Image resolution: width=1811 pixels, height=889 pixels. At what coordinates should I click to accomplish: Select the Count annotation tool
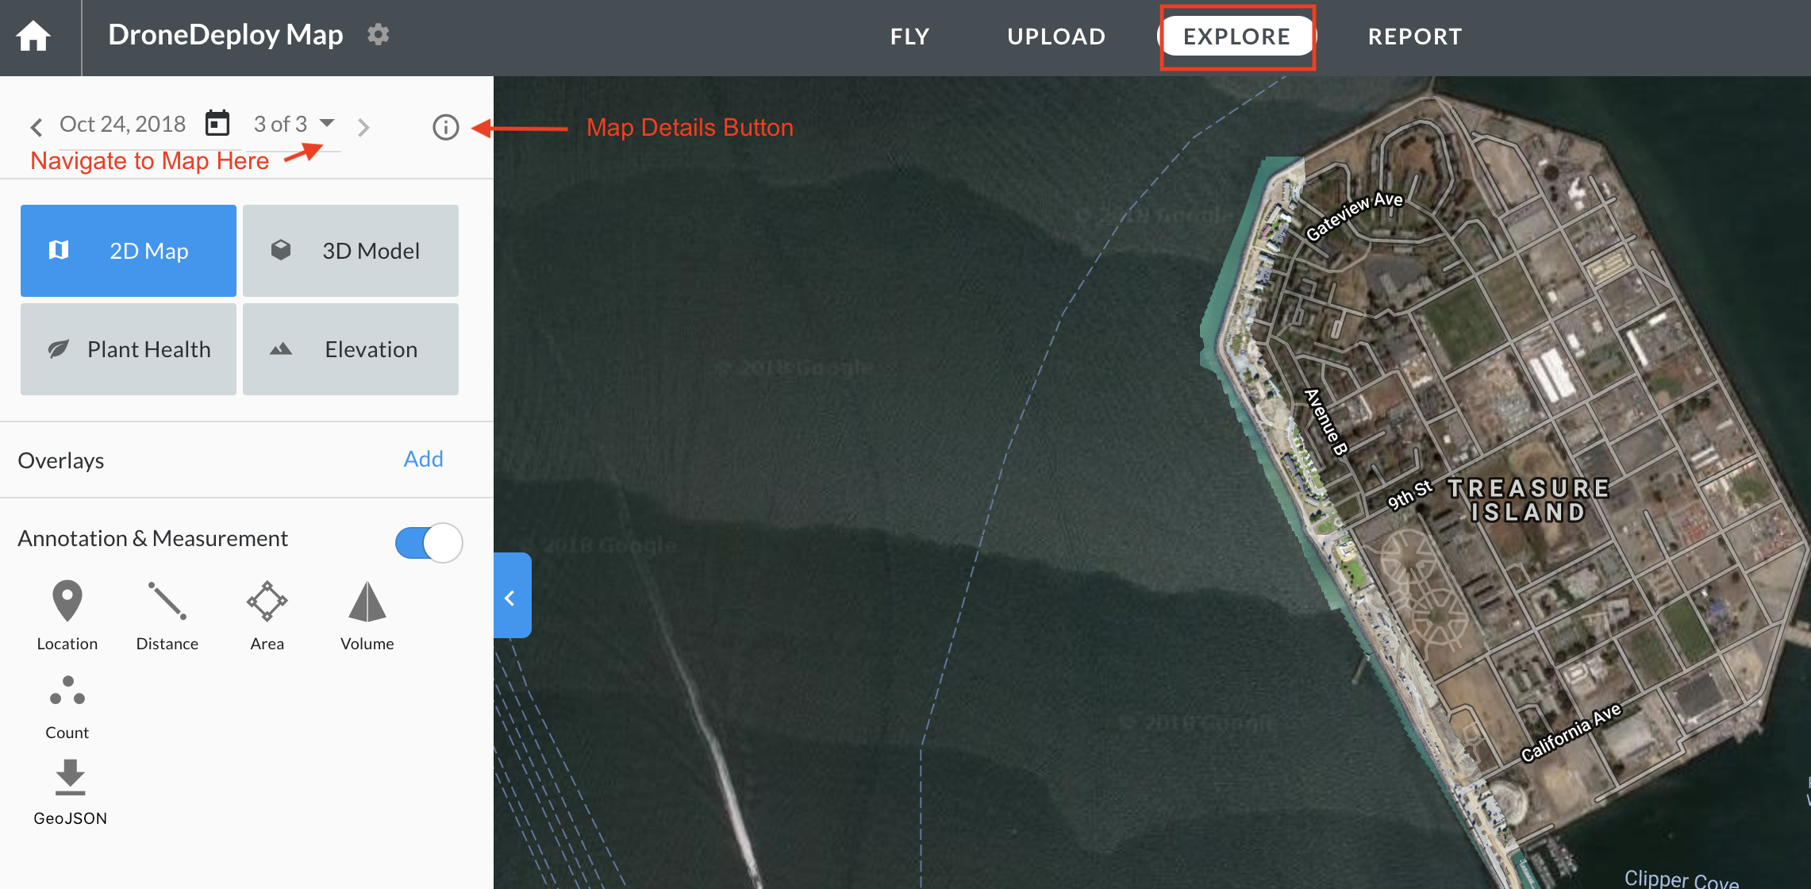pyautogui.click(x=67, y=706)
